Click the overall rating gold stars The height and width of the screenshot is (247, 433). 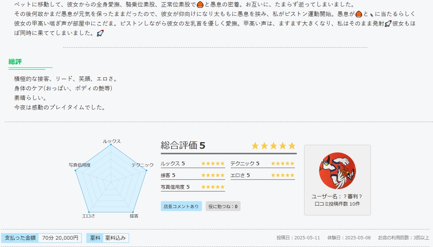pos(273,146)
